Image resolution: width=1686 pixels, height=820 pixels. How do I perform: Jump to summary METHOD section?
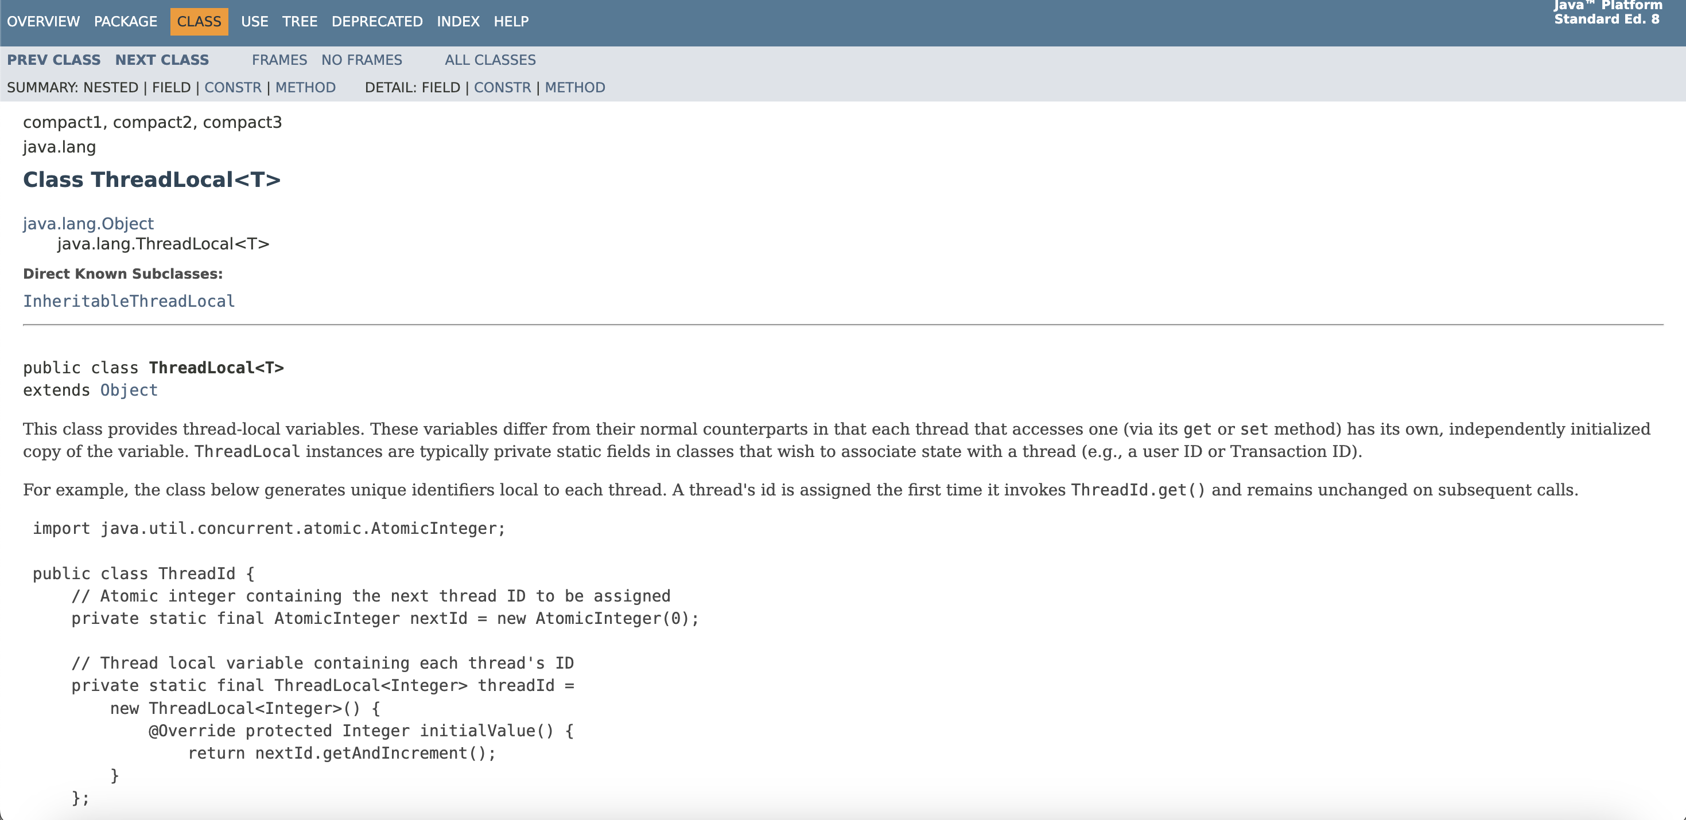305,88
